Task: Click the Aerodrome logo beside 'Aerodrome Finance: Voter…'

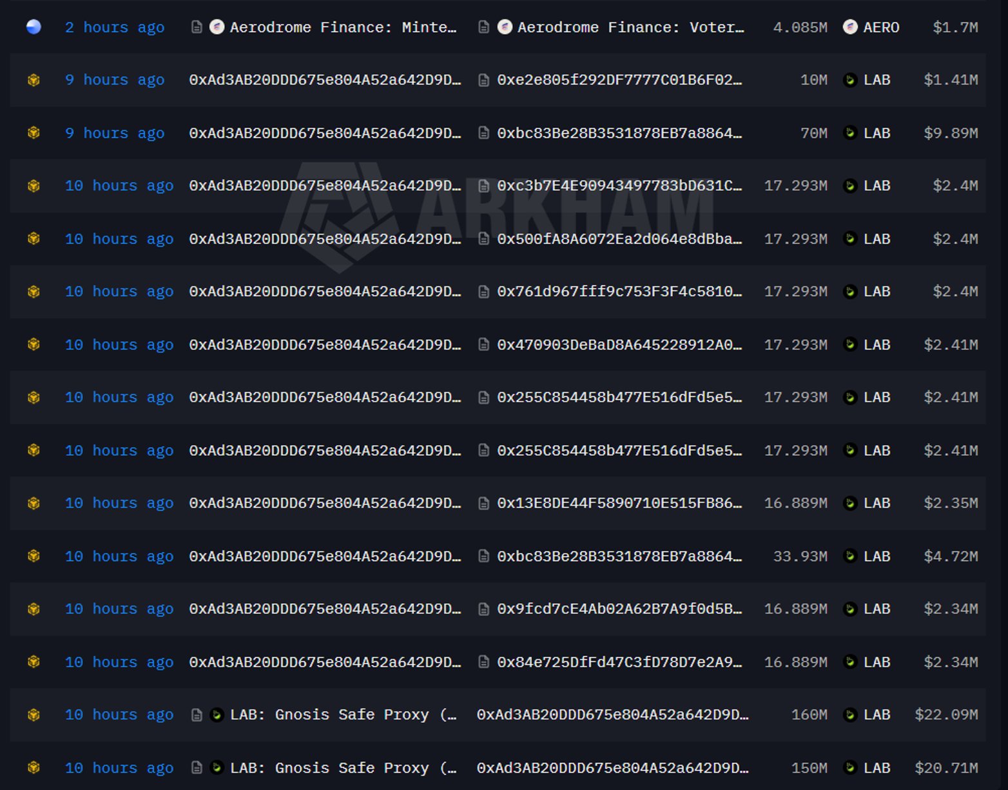Action: pyautogui.click(x=505, y=27)
